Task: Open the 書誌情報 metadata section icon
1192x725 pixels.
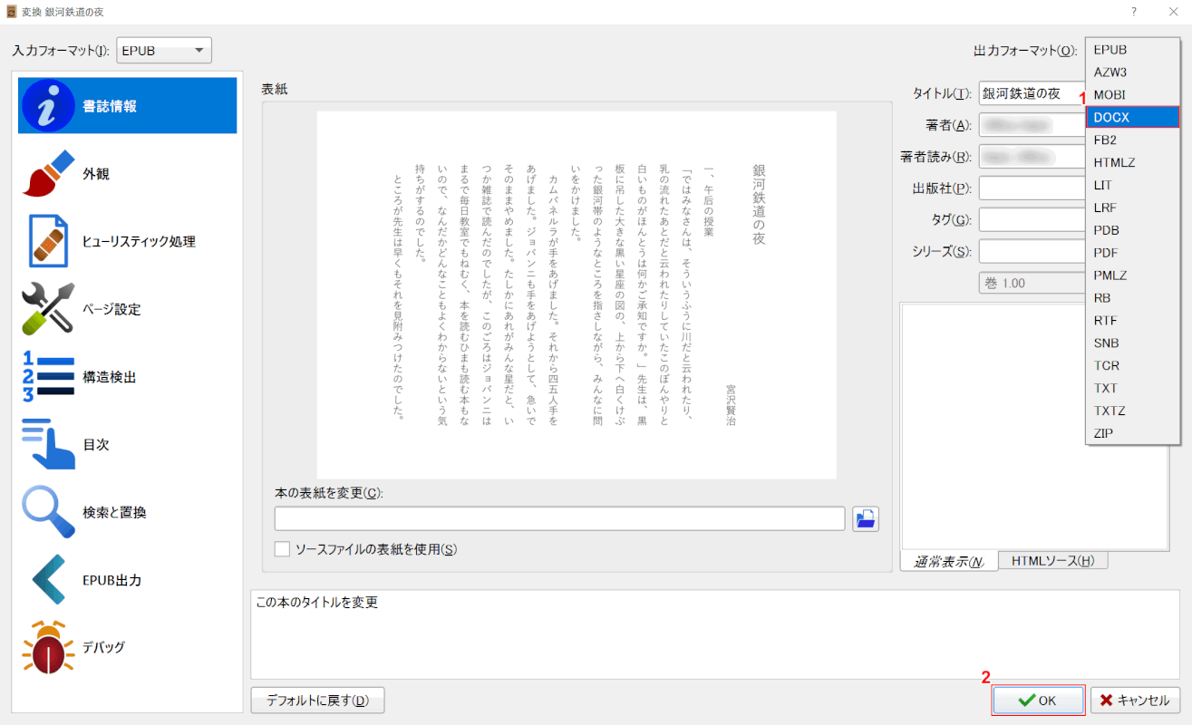Action: (49, 106)
